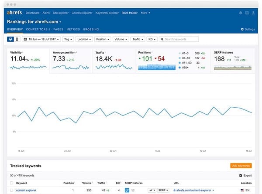Select the SERP features metric card
Screen dimensions: 262x194
233,61
